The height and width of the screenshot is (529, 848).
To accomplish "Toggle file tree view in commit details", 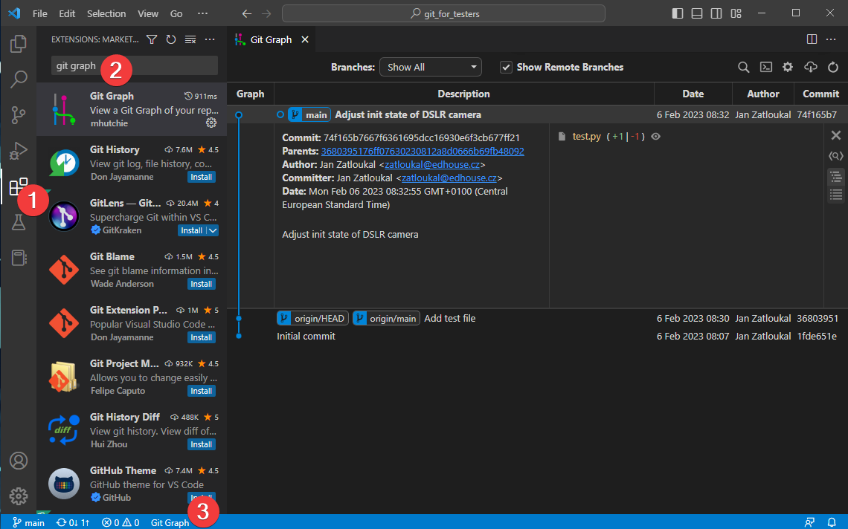I will tap(836, 176).
